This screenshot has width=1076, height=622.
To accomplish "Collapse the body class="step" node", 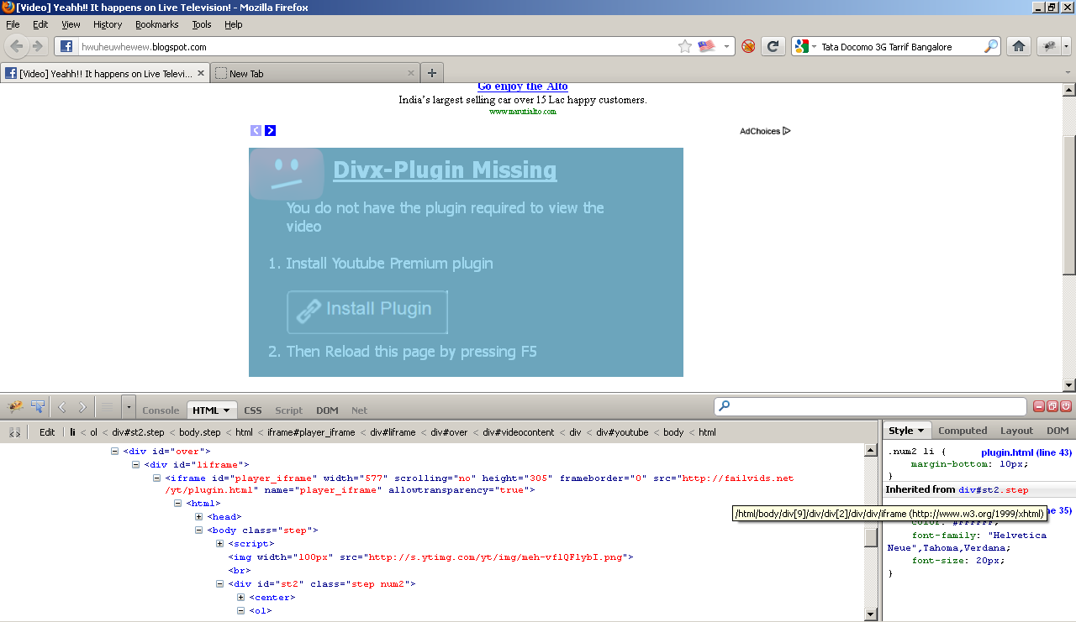I will click(199, 530).
